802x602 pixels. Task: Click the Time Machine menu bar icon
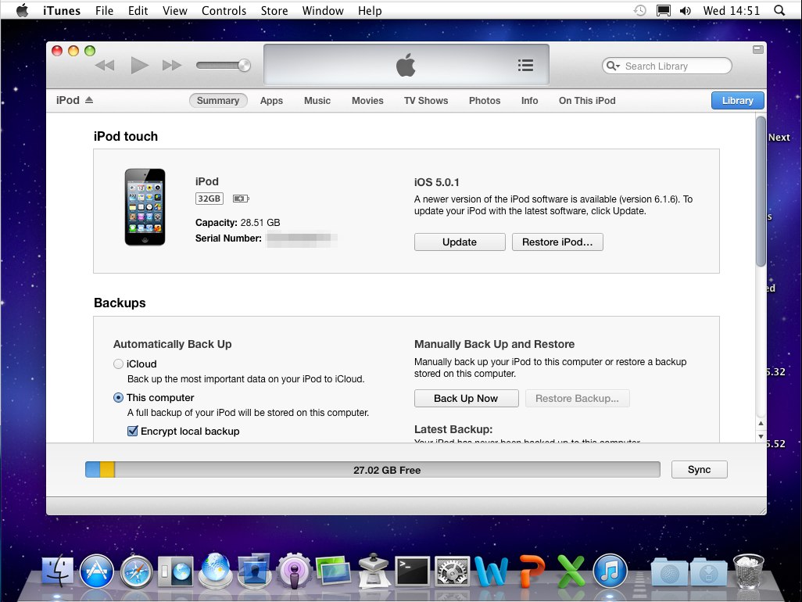(640, 10)
